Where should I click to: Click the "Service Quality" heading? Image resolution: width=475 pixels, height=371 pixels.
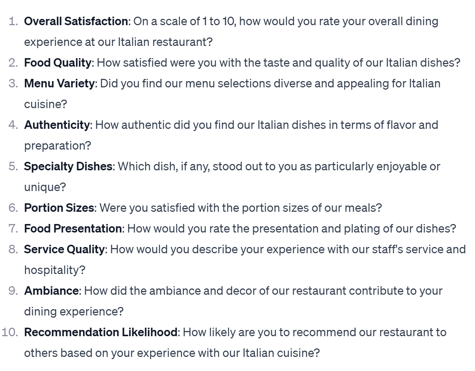[64, 250]
